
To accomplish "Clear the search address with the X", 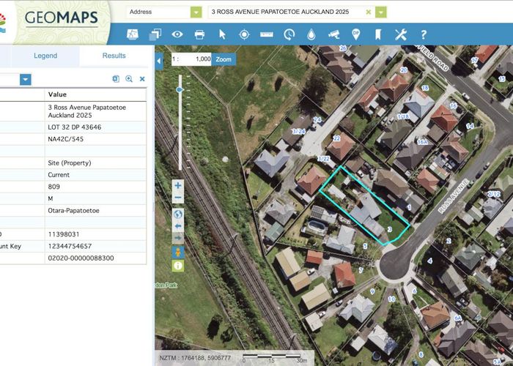I will click(369, 12).
